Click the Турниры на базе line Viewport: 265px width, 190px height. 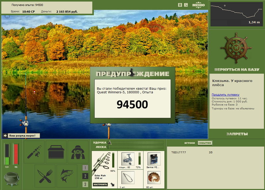(233, 109)
